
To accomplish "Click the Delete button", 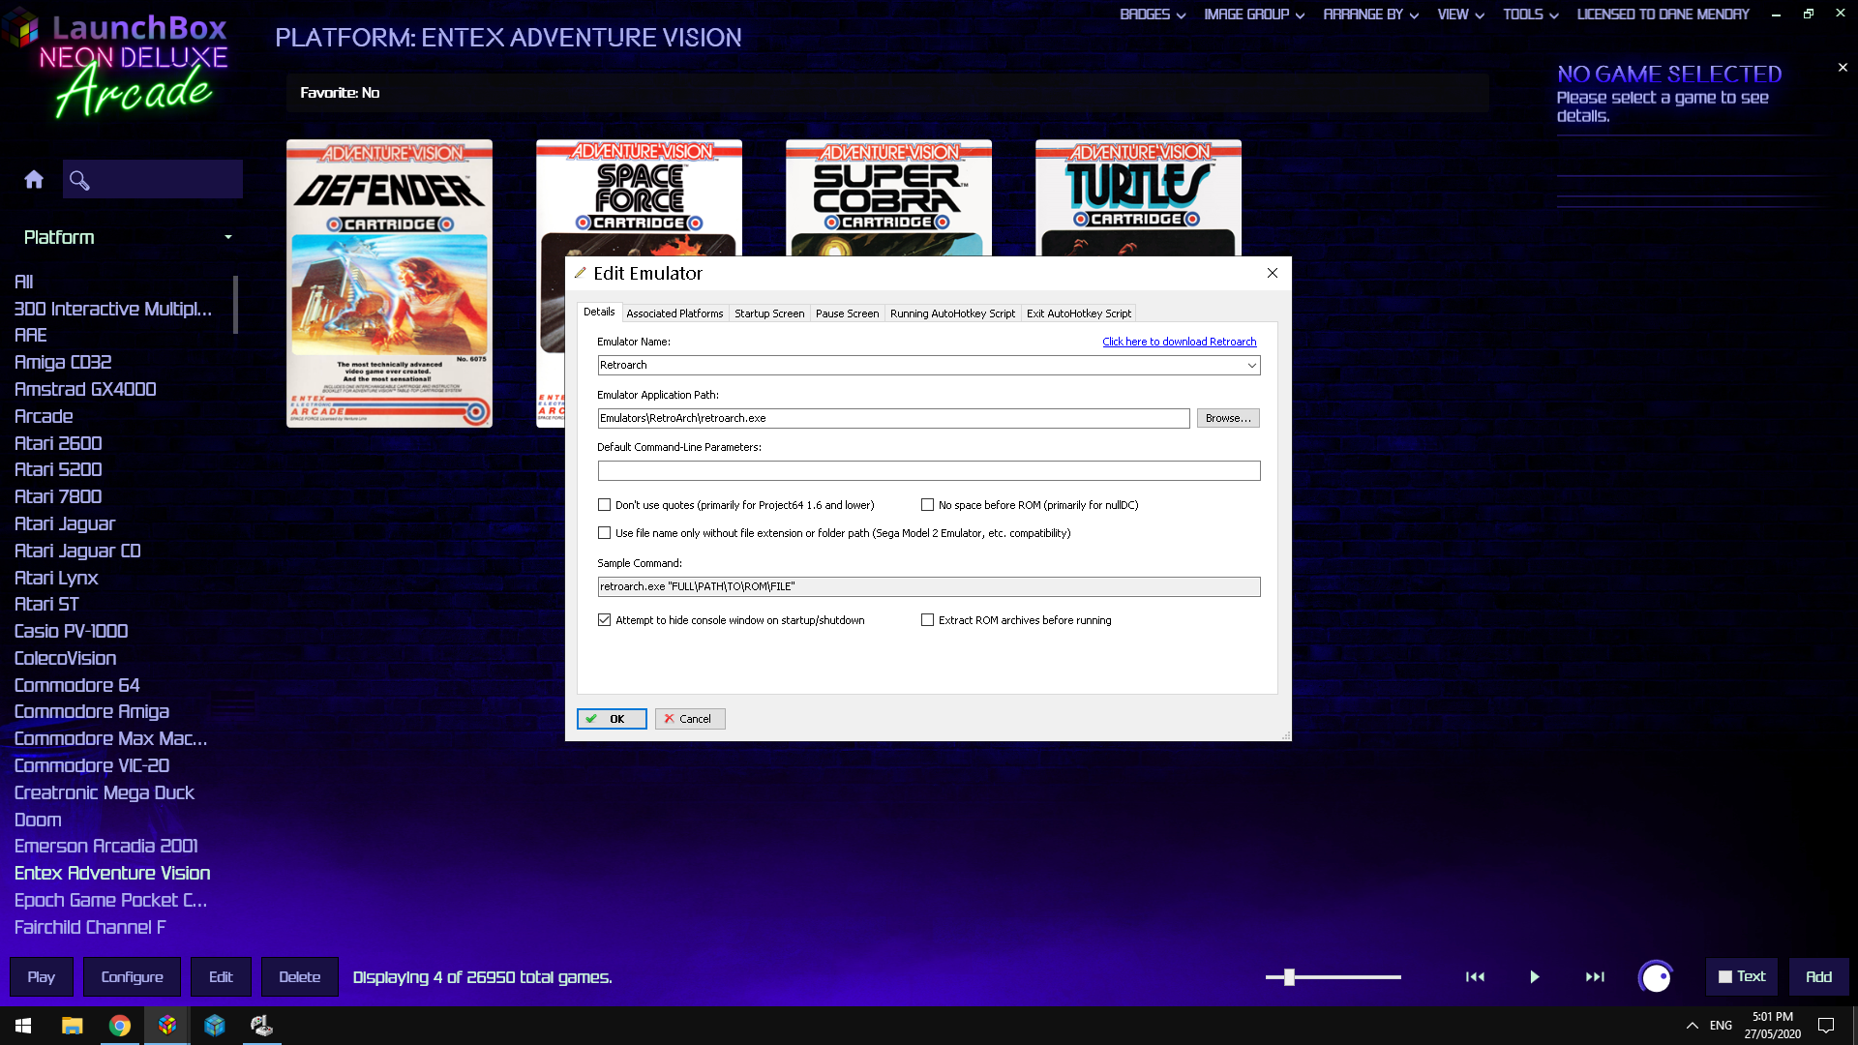I will 300,977.
